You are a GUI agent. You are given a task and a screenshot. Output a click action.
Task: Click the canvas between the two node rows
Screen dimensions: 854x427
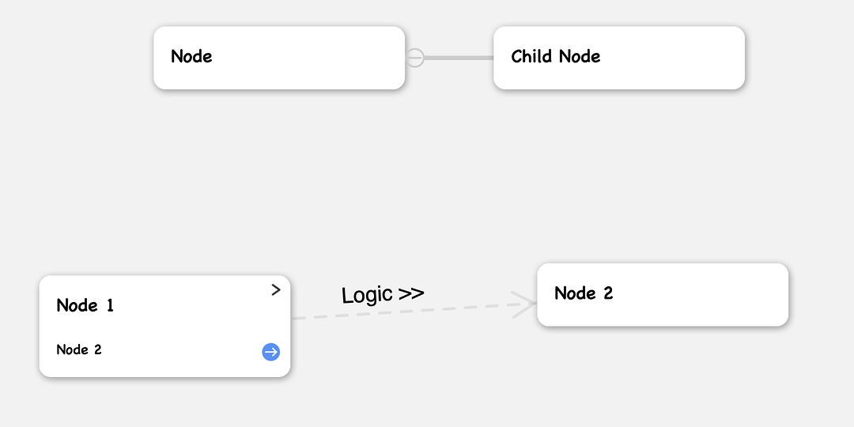pyautogui.click(x=425, y=174)
